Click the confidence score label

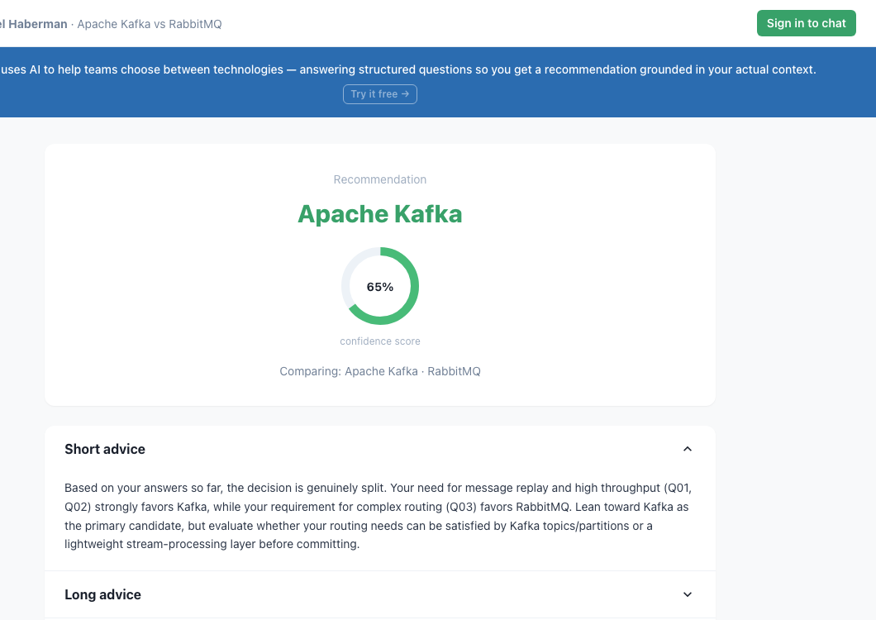380,341
